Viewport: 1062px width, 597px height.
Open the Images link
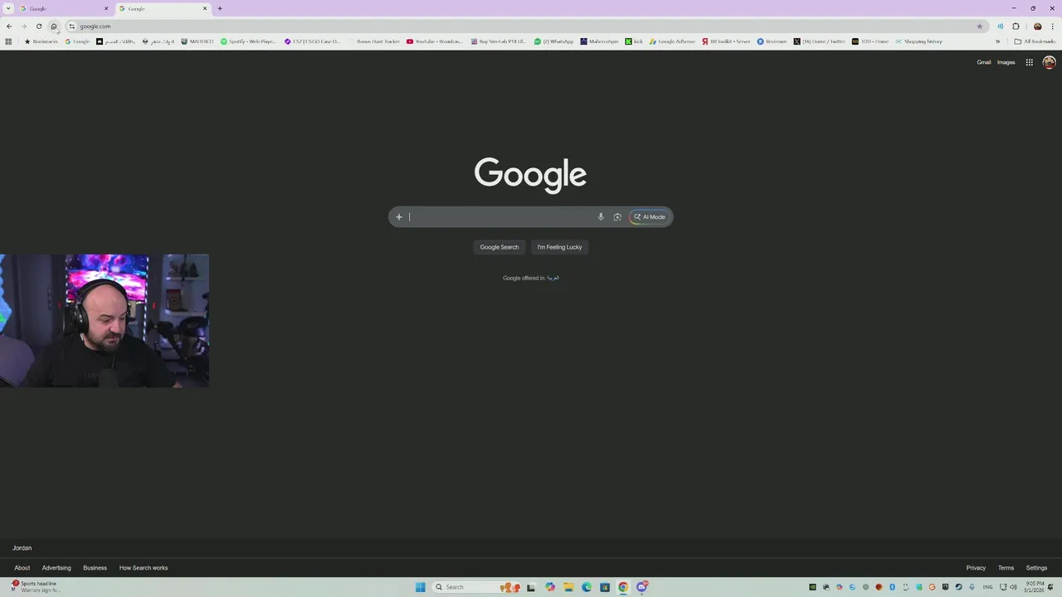(x=1006, y=62)
